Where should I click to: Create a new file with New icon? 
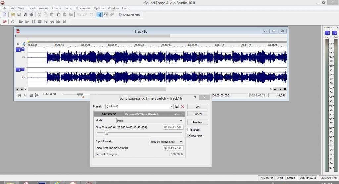(4, 15)
